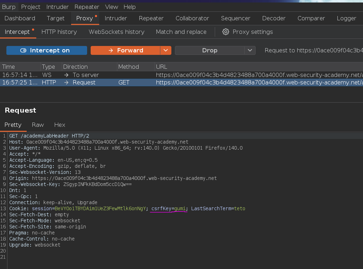Viewport: 363px width, 269px height.
Task: Click the Cache-Control: no-cache line
Action: [x=42, y=239]
